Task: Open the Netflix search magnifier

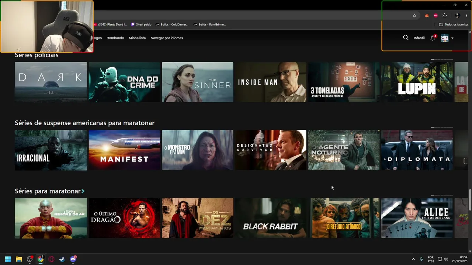Action: pos(406,38)
